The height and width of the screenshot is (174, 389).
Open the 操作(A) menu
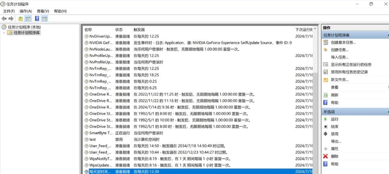click(26, 11)
